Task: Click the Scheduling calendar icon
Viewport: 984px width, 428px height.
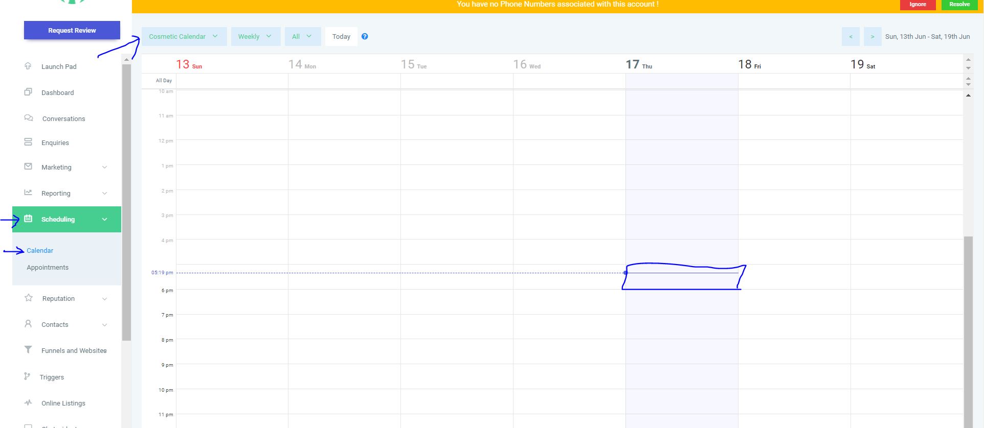Action: pyautogui.click(x=28, y=219)
